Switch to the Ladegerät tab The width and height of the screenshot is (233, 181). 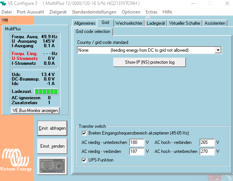point(156,23)
